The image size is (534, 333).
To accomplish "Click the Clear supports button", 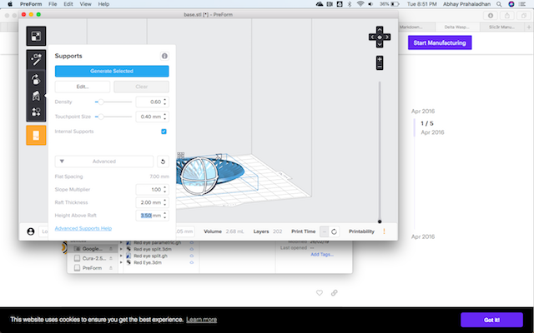I will 141,87.
